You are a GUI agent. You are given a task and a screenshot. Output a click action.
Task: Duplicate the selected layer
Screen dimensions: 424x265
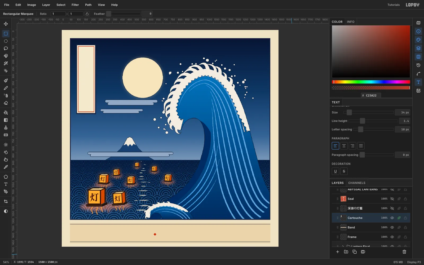point(355,252)
